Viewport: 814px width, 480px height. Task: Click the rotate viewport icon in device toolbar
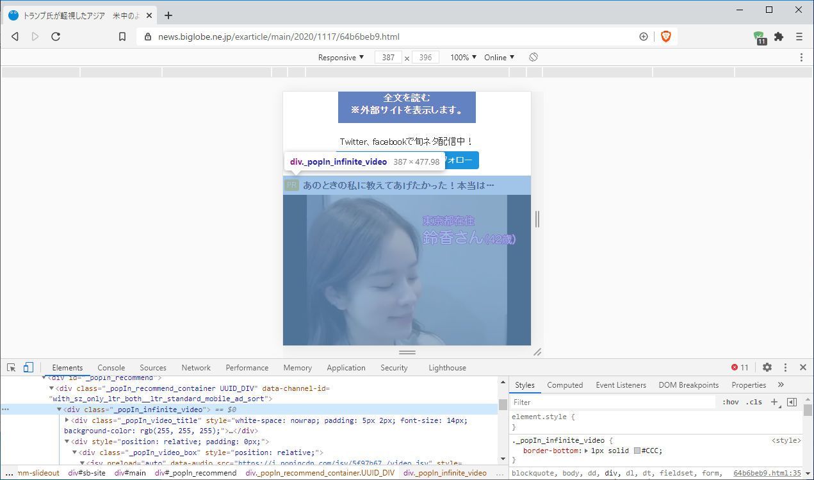(x=533, y=57)
